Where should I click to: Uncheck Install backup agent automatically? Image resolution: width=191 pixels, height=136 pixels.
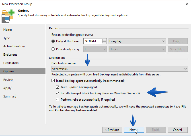[x=53, y=81]
